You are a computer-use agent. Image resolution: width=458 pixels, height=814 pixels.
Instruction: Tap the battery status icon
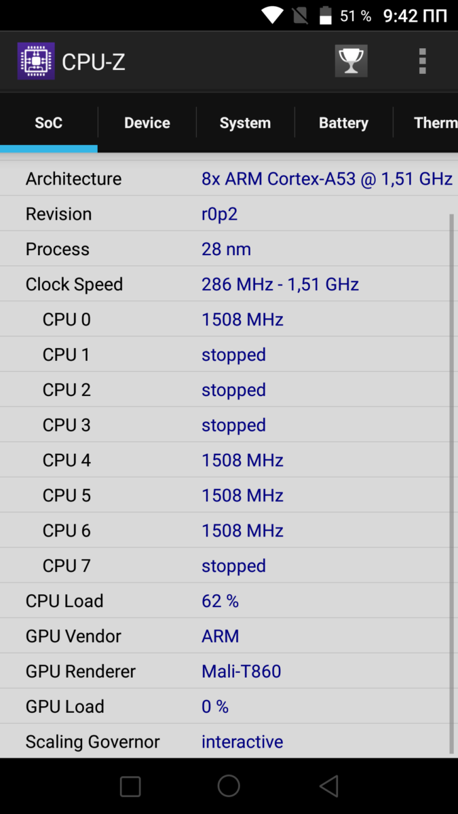[326, 16]
